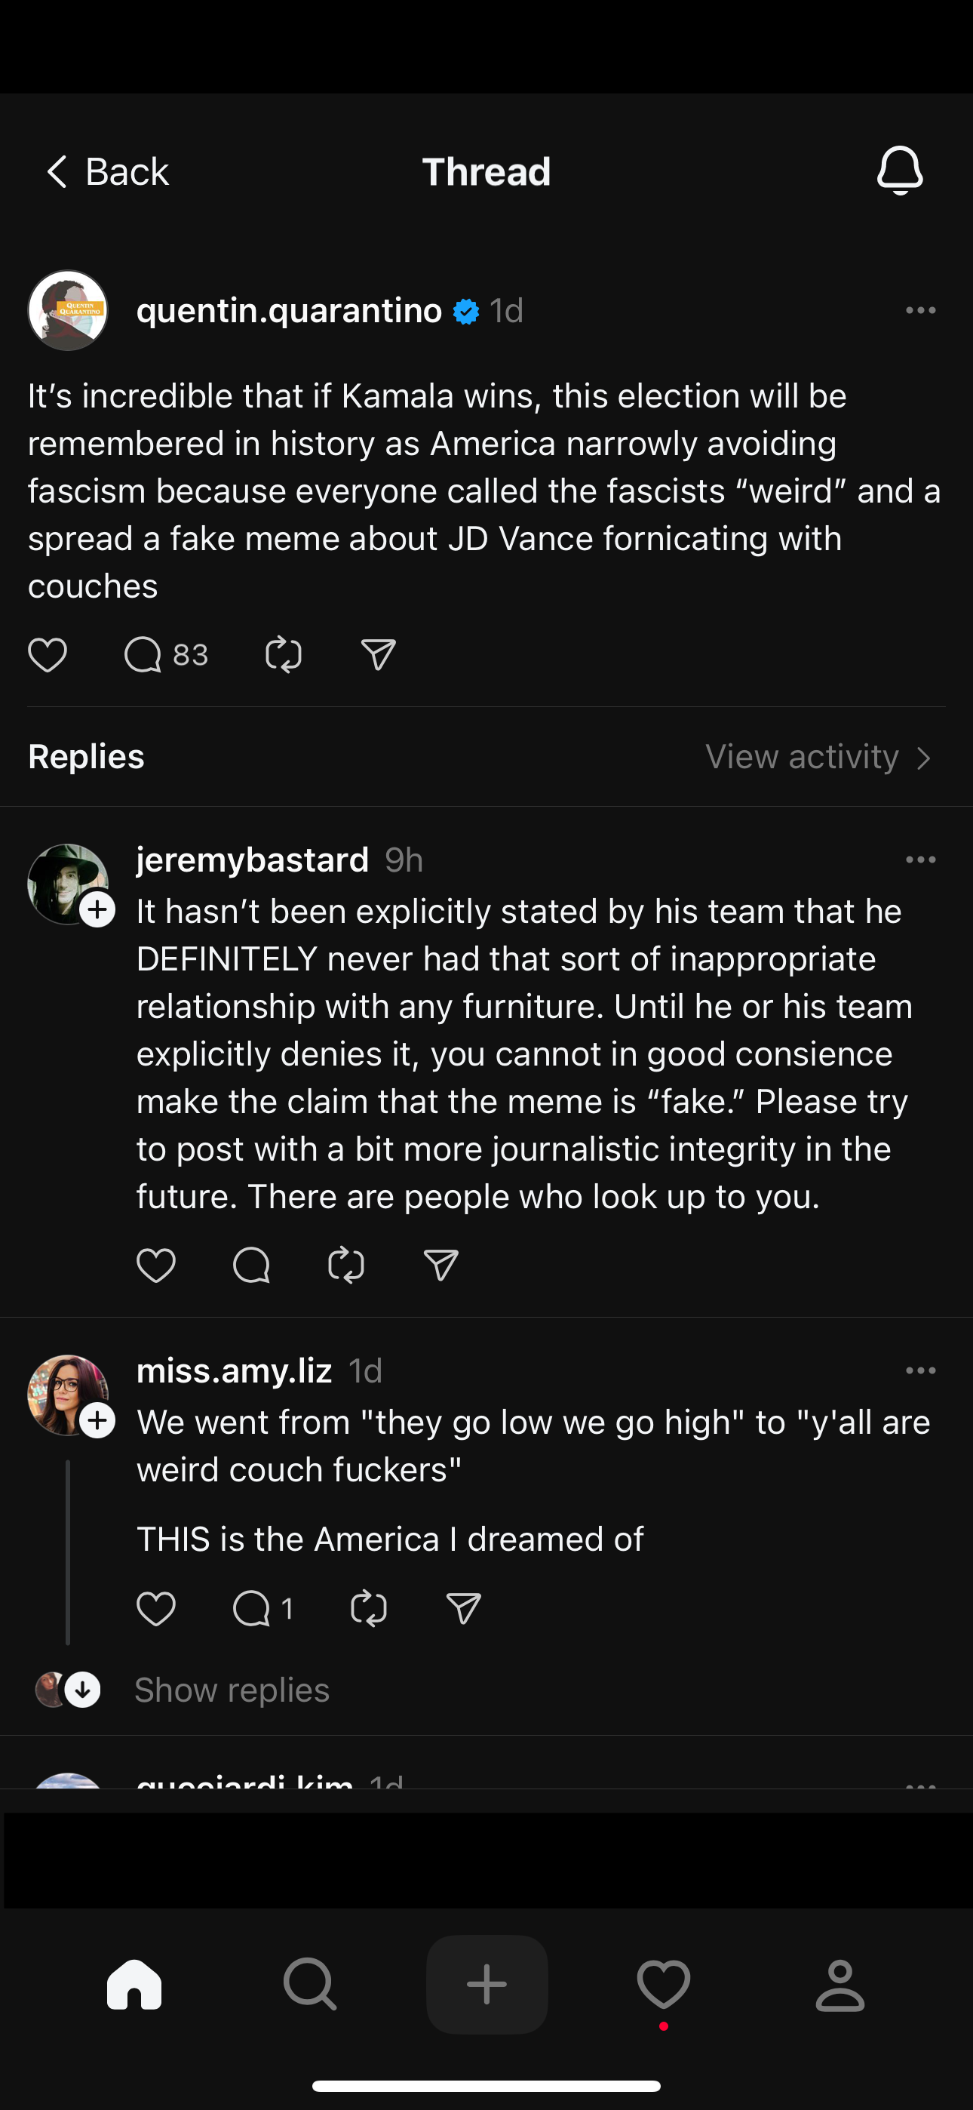Repost jeremybastard's reply

tap(345, 1265)
